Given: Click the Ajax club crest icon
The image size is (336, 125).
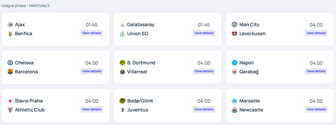Looking at the screenshot, I should coord(10,25).
